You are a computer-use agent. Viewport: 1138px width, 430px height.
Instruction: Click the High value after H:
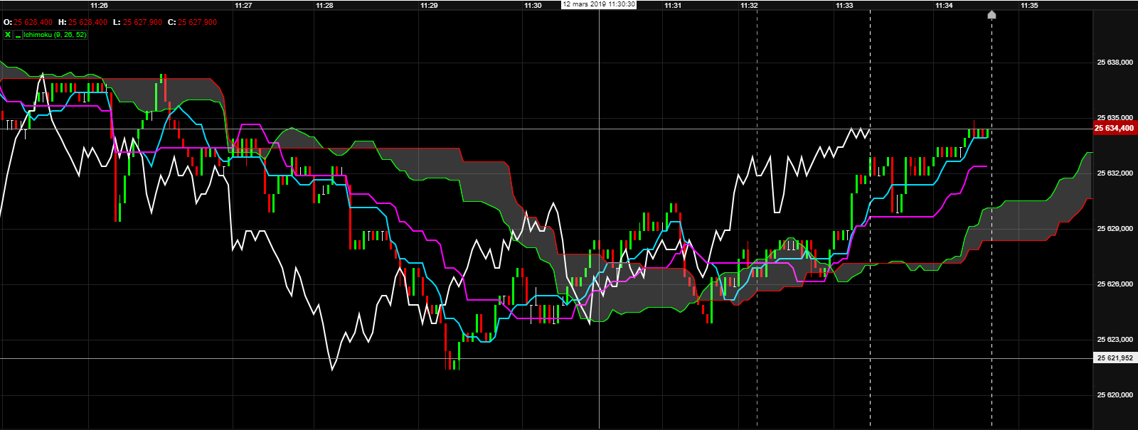[x=88, y=22]
